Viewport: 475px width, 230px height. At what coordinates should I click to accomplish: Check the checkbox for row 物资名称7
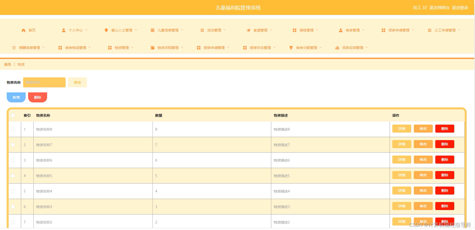point(13,145)
